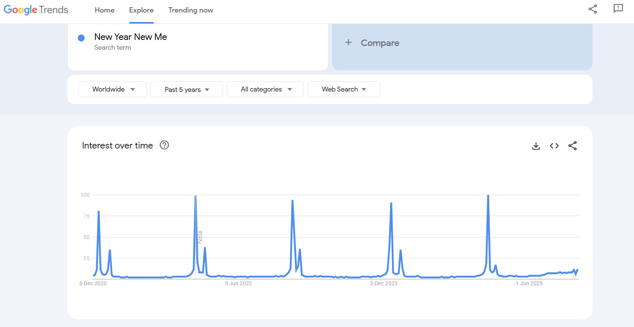Open the help icon beside Interest over time
Screen dimensions: 634x327
(164, 145)
